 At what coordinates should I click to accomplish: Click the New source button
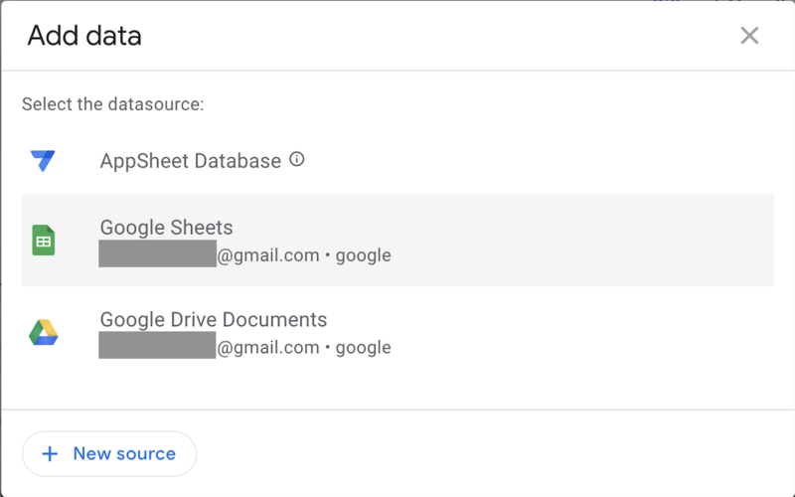(x=109, y=454)
